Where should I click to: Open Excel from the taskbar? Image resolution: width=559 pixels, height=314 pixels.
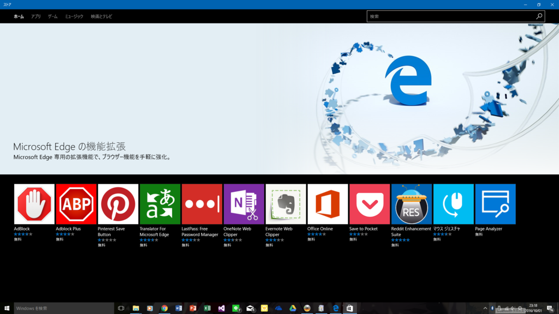click(207, 309)
